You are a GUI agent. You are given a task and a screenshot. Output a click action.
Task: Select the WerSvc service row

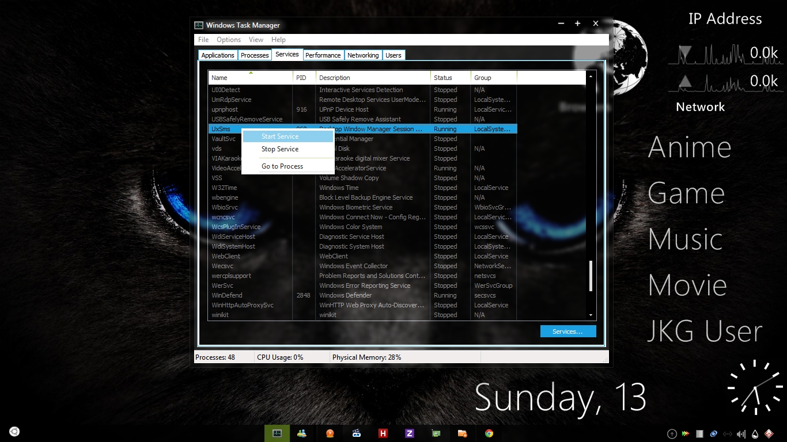tap(363, 285)
